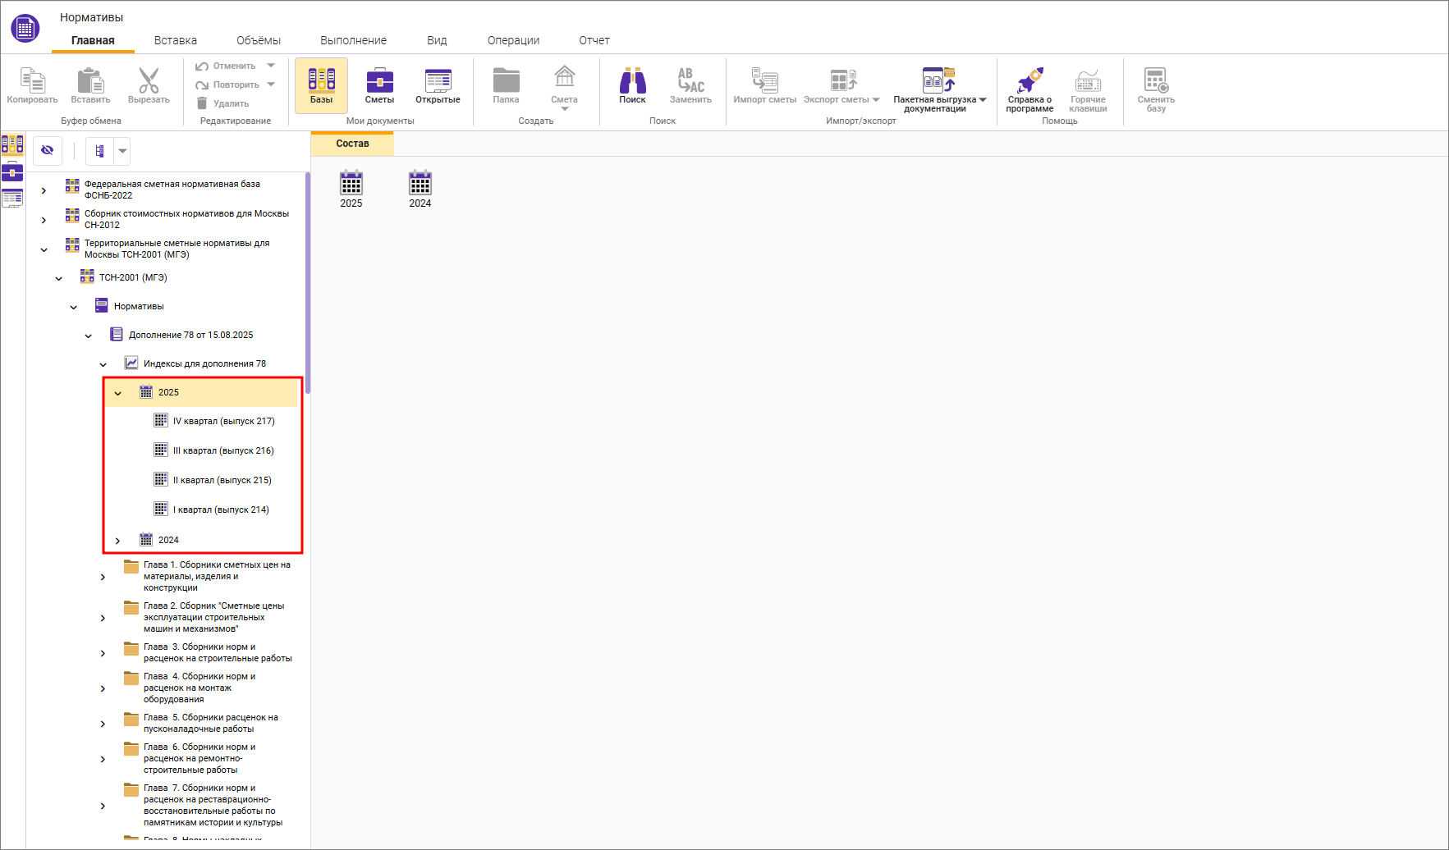Open dropdown arrow beside tree view button
The height and width of the screenshot is (850, 1449).
(122, 151)
